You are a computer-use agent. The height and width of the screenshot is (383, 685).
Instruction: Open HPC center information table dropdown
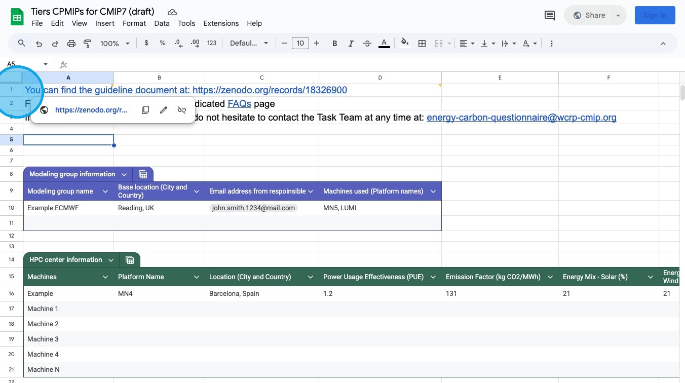111,260
